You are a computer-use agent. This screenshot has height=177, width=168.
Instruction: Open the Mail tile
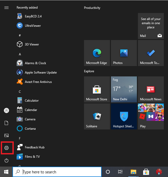click(151, 26)
